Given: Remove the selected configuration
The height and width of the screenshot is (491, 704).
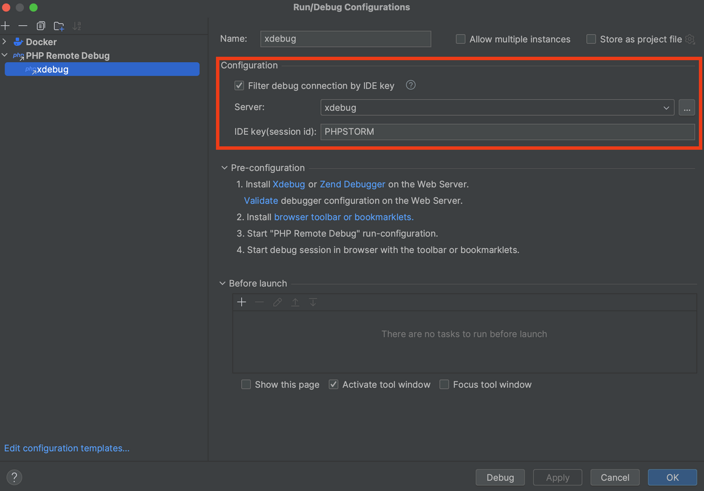Looking at the screenshot, I should coord(23,26).
